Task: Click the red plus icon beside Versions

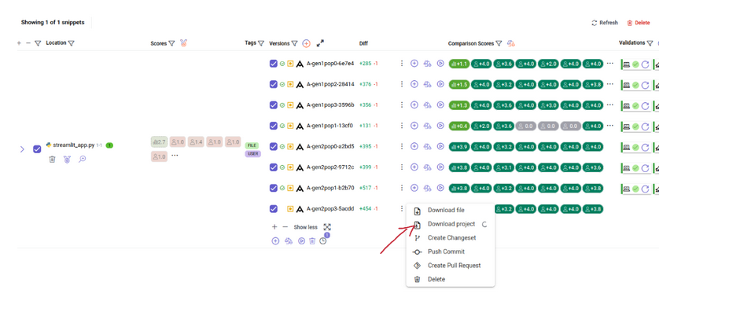Action: 306,44
